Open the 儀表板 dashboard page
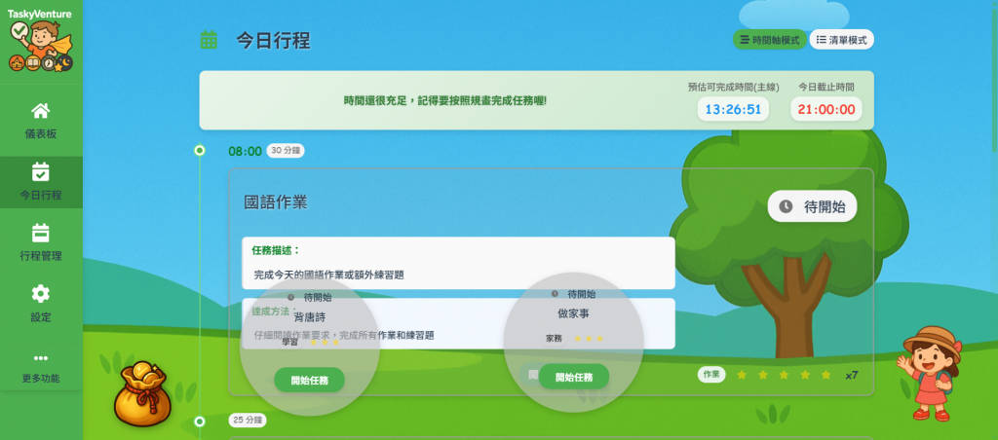 (x=41, y=122)
